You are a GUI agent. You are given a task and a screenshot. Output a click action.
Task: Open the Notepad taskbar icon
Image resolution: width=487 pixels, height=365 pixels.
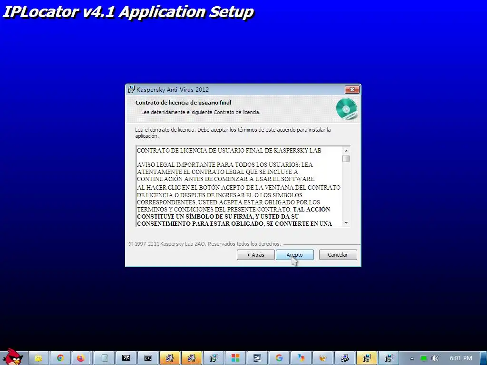point(104,358)
